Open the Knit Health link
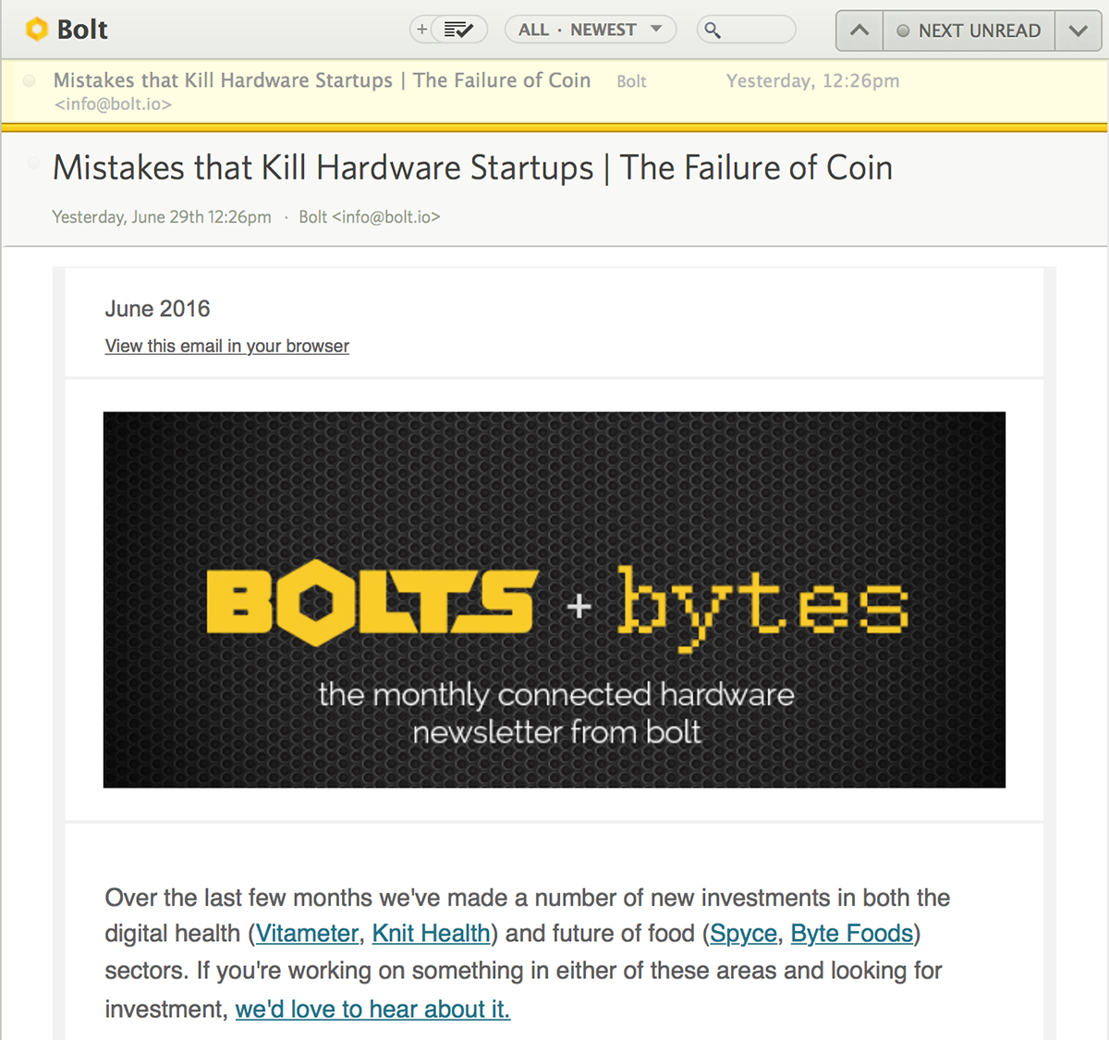The height and width of the screenshot is (1040, 1109). [431, 934]
